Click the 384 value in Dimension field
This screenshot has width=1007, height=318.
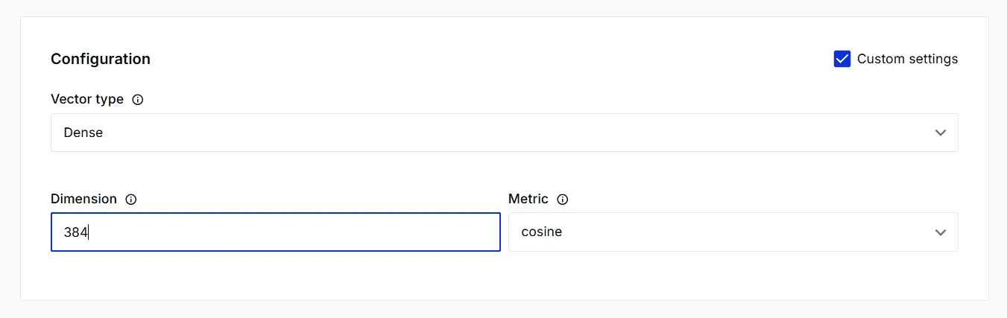(x=75, y=232)
